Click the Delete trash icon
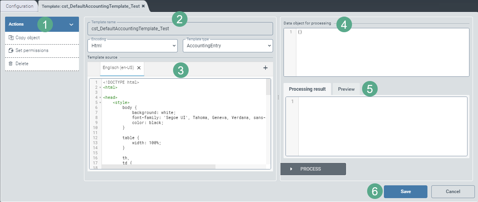Image resolution: width=478 pixels, height=202 pixels. click(x=11, y=64)
